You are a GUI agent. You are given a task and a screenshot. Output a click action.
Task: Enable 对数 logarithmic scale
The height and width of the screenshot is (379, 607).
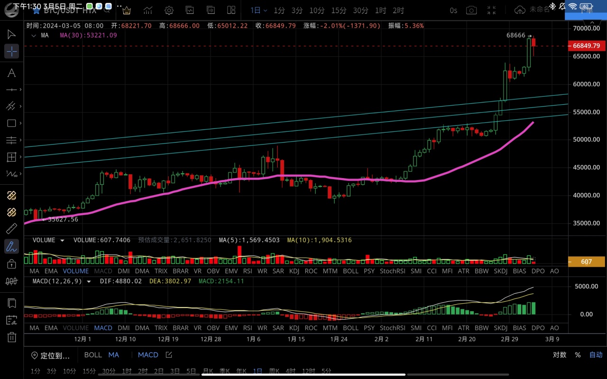[x=560, y=355]
